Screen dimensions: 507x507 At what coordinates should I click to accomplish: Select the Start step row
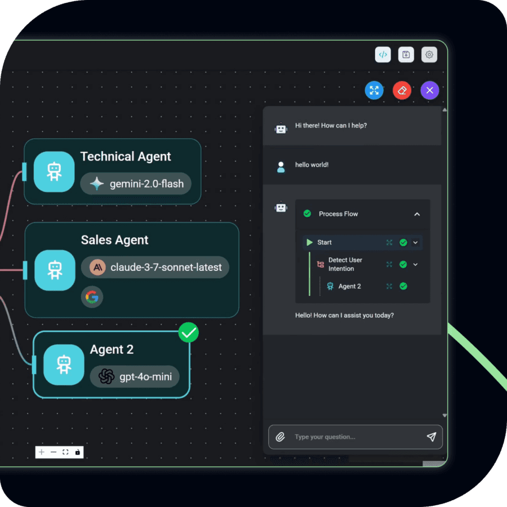tap(362, 242)
